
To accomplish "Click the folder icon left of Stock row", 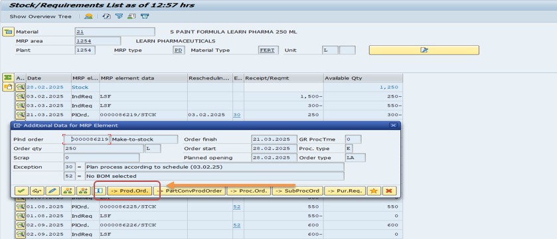I will pyautogui.click(x=8, y=87).
